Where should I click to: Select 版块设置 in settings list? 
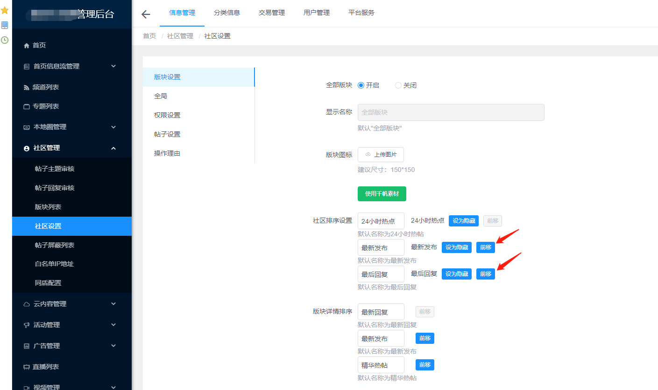198,77
